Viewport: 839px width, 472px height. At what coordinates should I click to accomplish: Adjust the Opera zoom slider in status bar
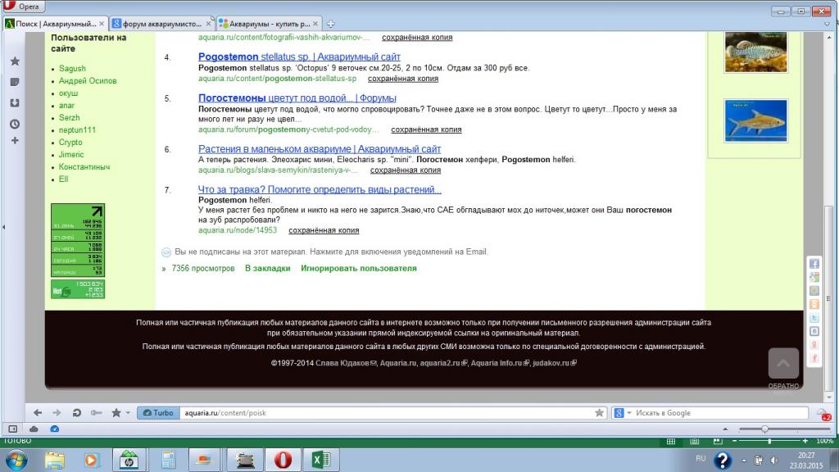pos(764,429)
